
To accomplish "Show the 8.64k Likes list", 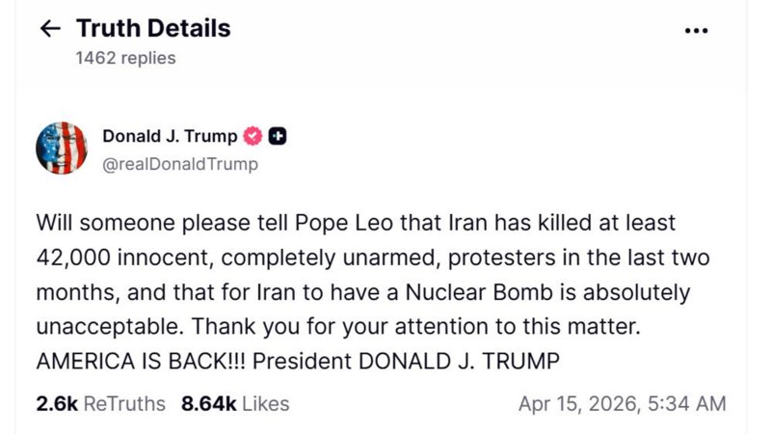I will point(234,402).
